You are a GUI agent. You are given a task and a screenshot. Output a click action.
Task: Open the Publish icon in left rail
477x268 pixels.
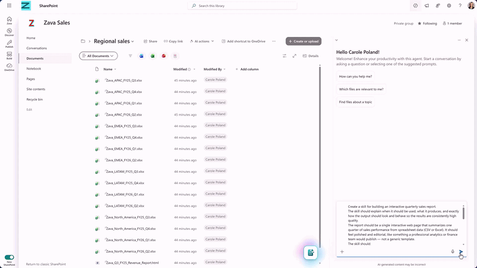pyautogui.click(x=9, y=43)
